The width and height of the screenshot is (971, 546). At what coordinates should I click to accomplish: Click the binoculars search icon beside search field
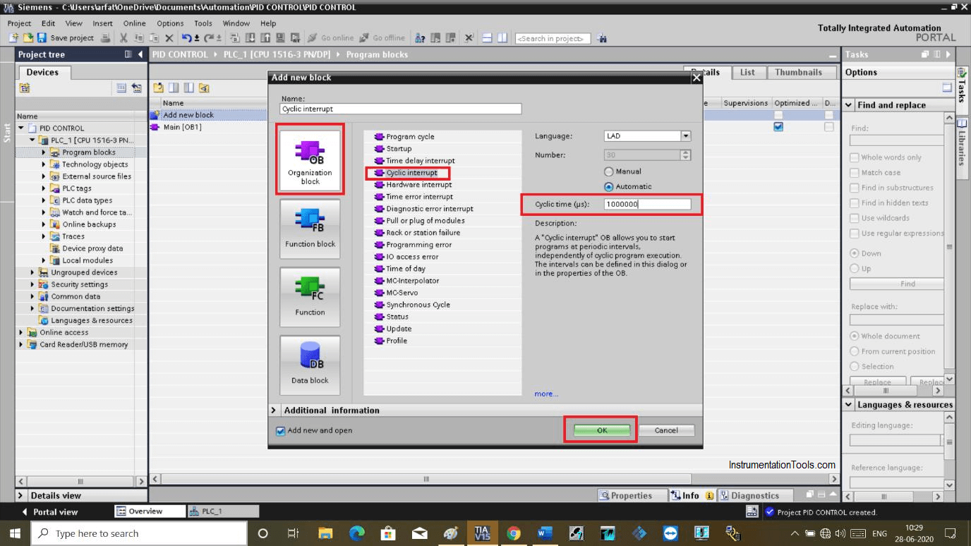pyautogui.click(x=602, y=38)
